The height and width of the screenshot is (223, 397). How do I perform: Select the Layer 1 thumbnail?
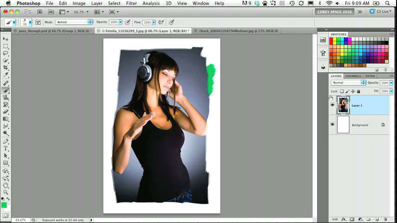tap(343, 105)
